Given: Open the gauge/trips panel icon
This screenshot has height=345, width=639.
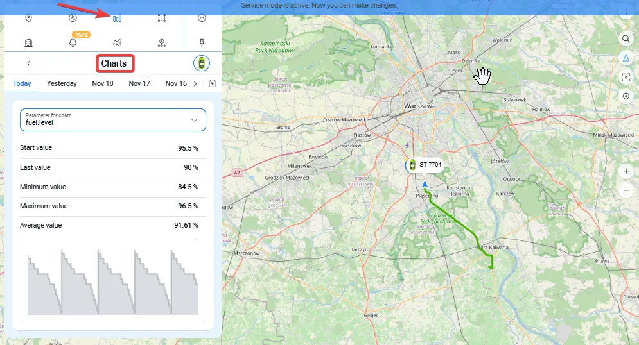Looking at the screenshot, I should [x=73, y=18].
